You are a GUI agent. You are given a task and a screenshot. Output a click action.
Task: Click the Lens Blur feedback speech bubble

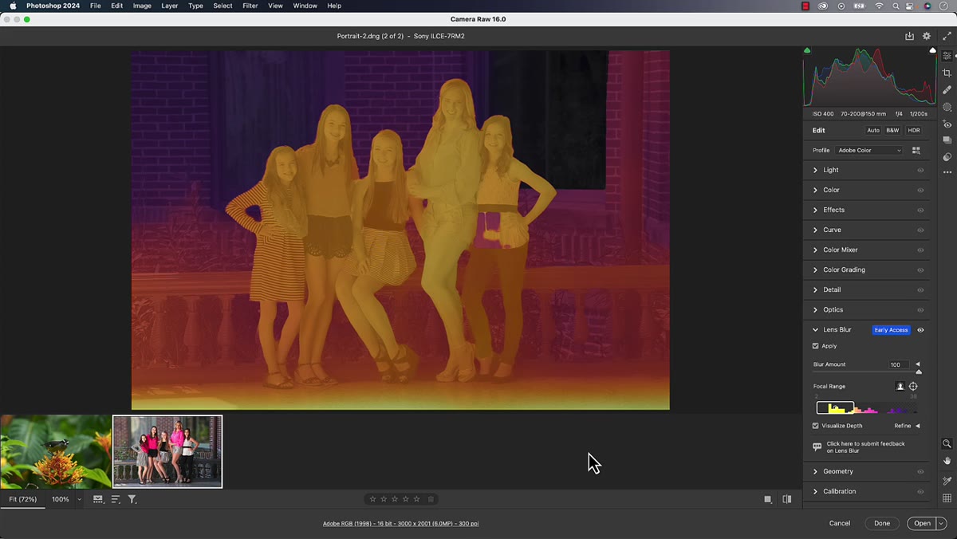coord(817,447)
